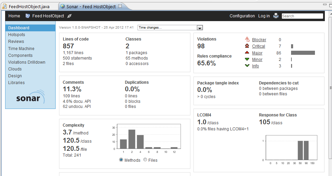Click the Critical severity double-arrow icon
Viewport: 332px width, 176px height.
pyautogui.click(x=247, y=46)
